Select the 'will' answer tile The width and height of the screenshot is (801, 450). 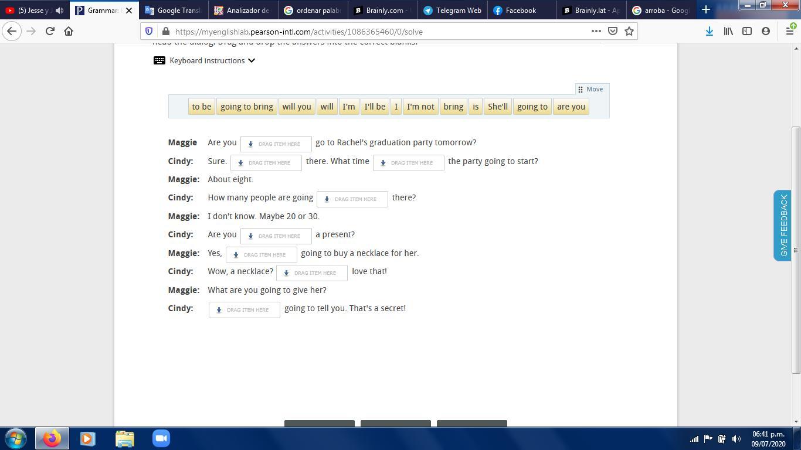327,107
